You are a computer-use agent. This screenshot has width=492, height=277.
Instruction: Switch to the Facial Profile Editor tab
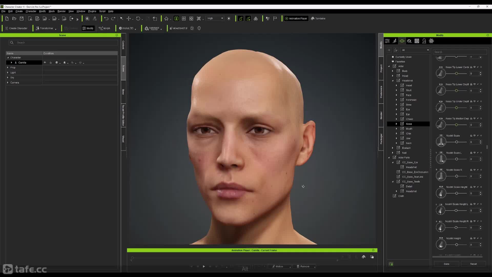point(123,115)
